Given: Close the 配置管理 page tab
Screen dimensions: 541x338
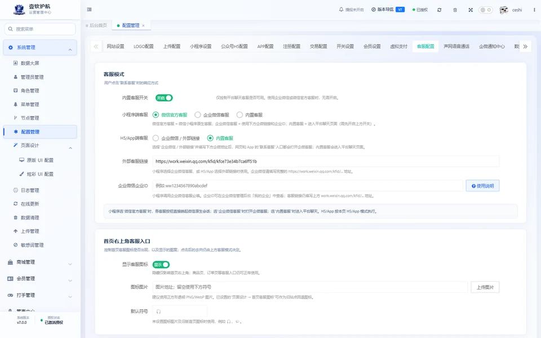Looking at the screenshot, I should [143, 25].
